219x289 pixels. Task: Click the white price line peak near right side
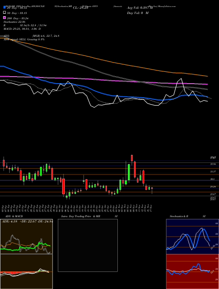pyautogui.click(x=181, y=79)
